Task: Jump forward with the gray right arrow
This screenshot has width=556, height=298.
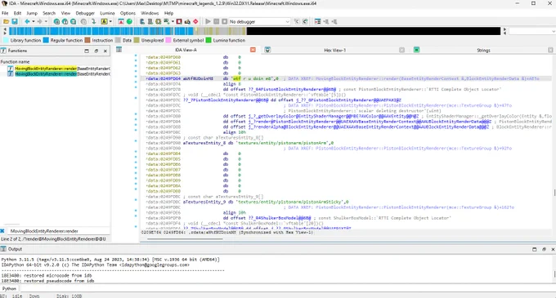Action: coord(40,21)
